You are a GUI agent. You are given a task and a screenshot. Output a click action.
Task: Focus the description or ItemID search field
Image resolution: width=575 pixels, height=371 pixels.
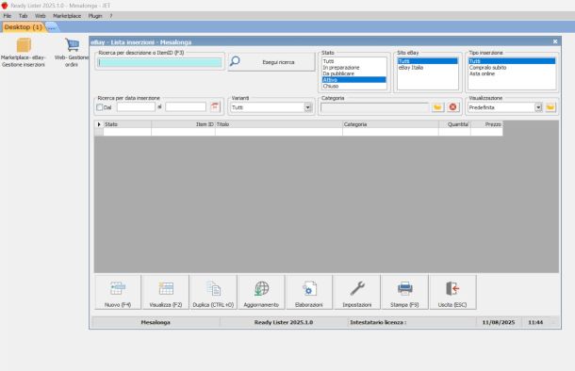click(159, 63)
